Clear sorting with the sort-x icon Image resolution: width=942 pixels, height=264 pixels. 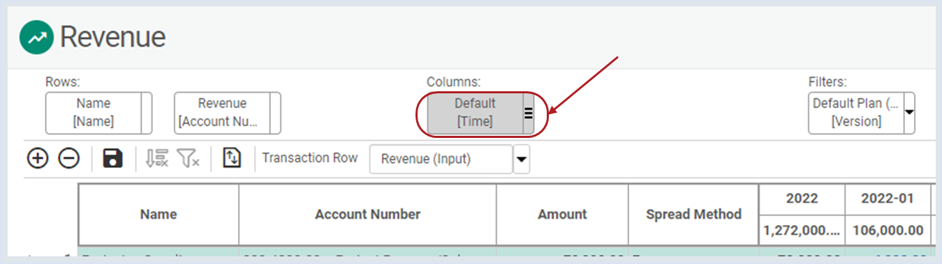[157, 158]
